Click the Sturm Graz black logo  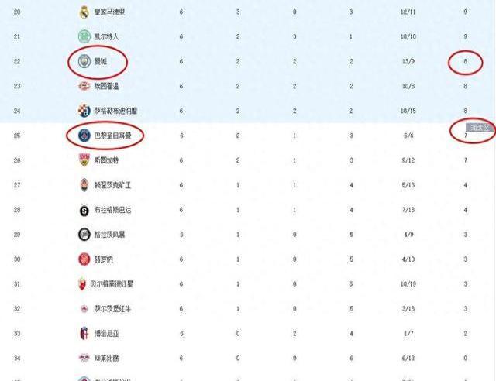click(x=84, y=235)
